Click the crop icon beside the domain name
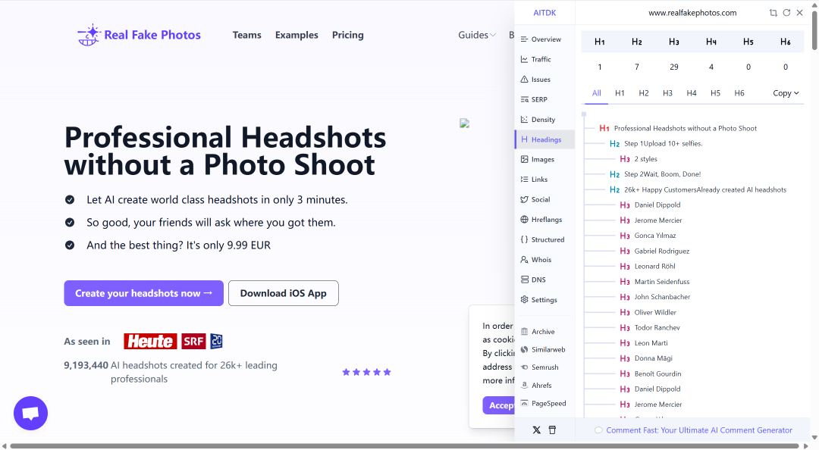The width and height of the screenshot is (819, 450). point(773,13)
